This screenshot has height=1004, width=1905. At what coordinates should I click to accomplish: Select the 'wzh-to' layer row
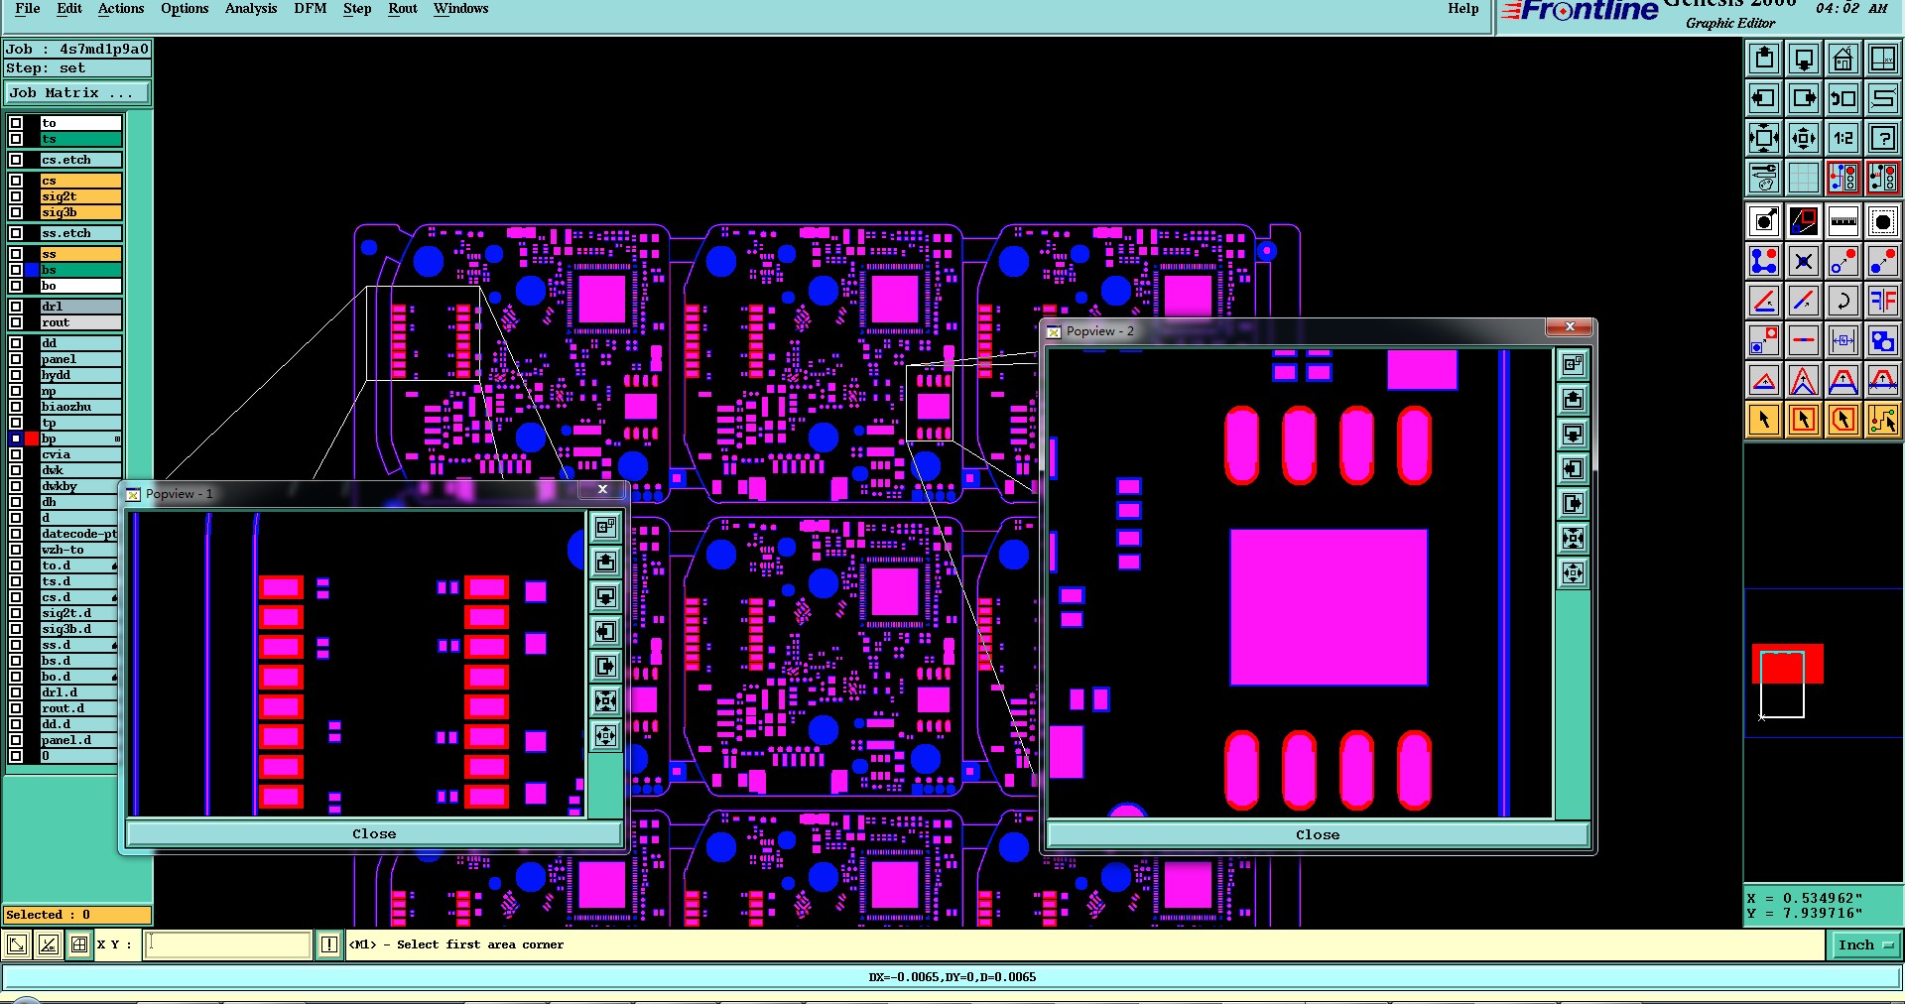pyautogui.click(x=80, y=550)
